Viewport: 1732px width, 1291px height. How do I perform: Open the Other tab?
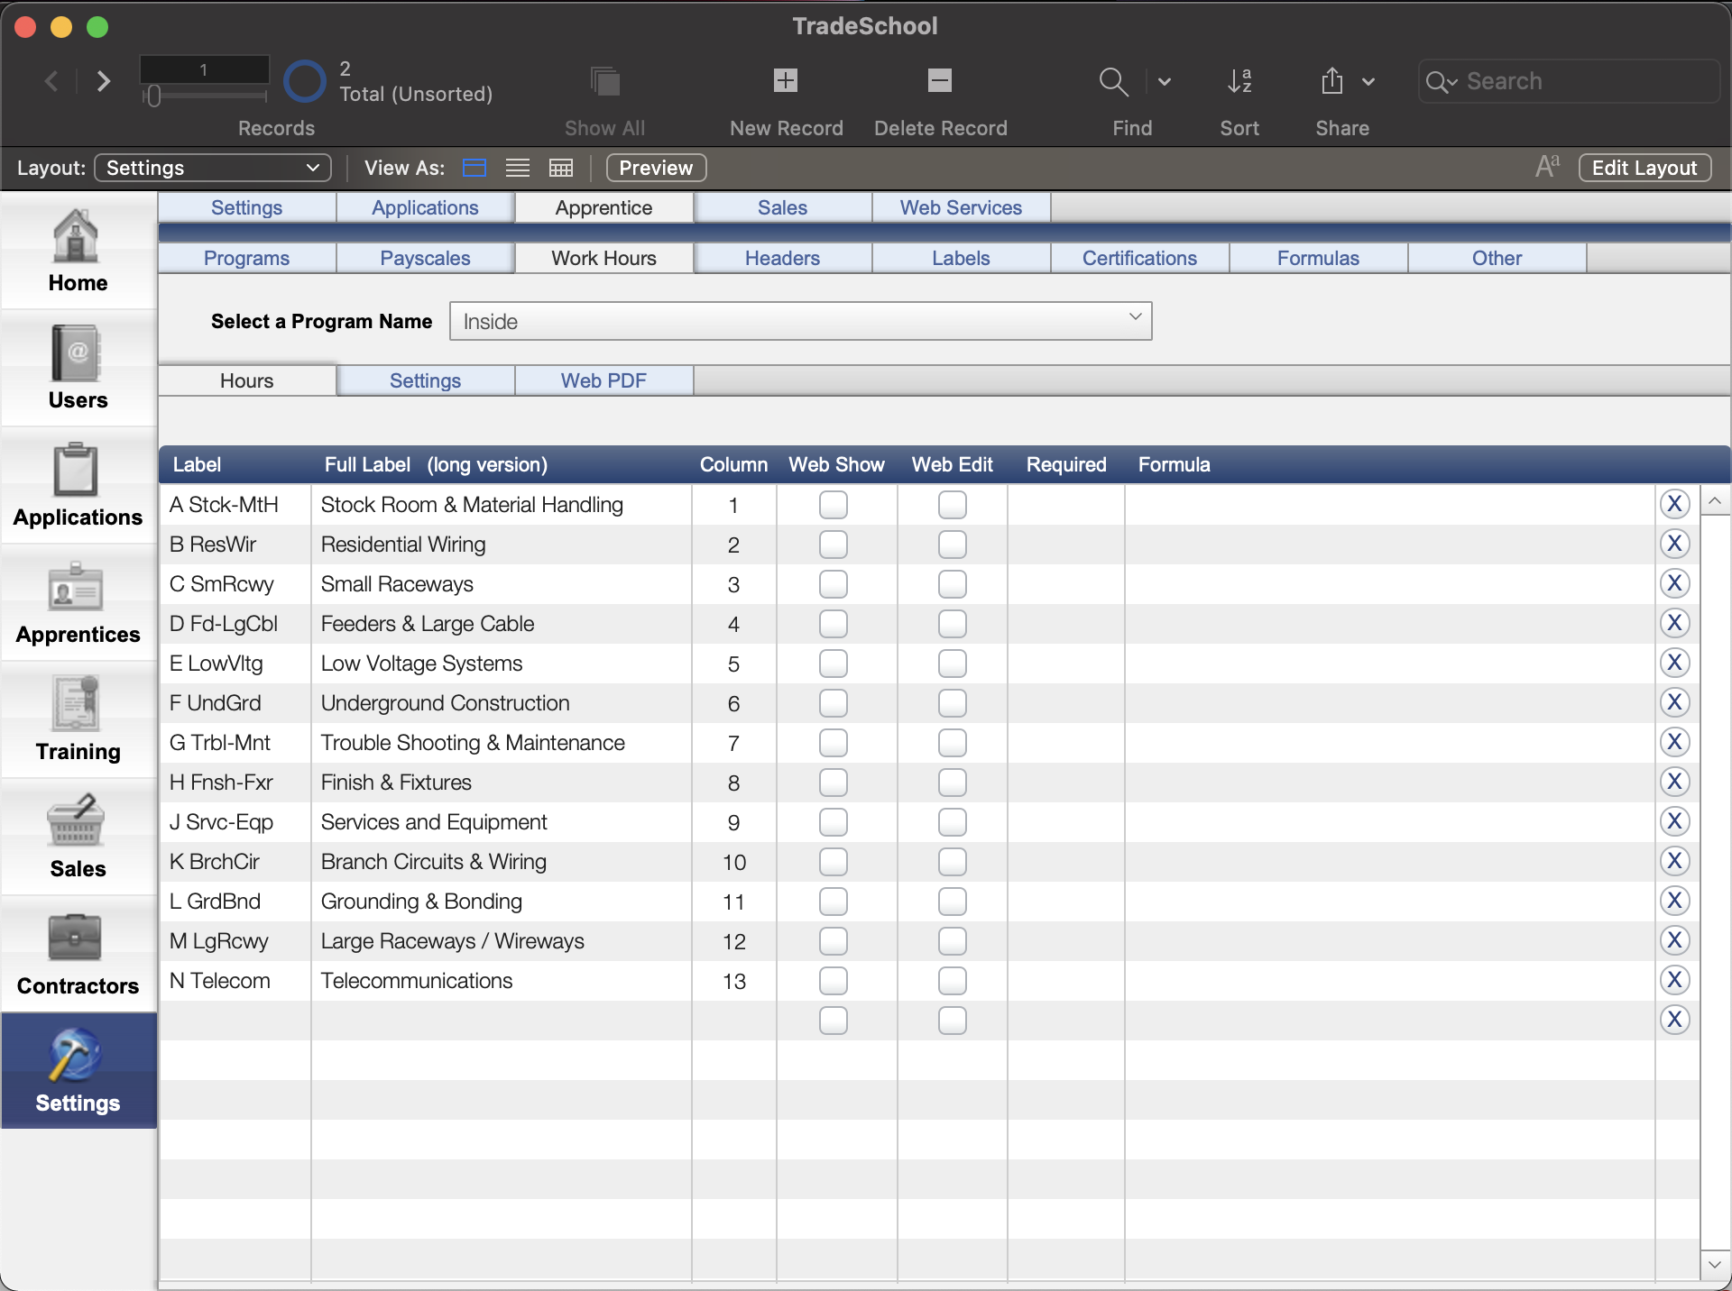click(1497, 258)
